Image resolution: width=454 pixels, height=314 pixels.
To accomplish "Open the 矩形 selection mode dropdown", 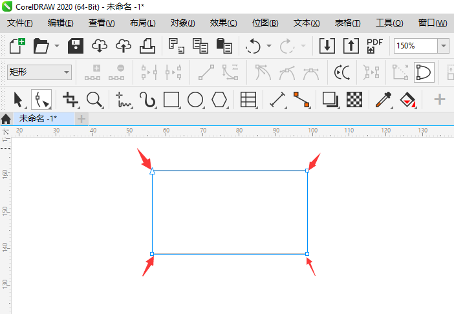I will (39, 72).
